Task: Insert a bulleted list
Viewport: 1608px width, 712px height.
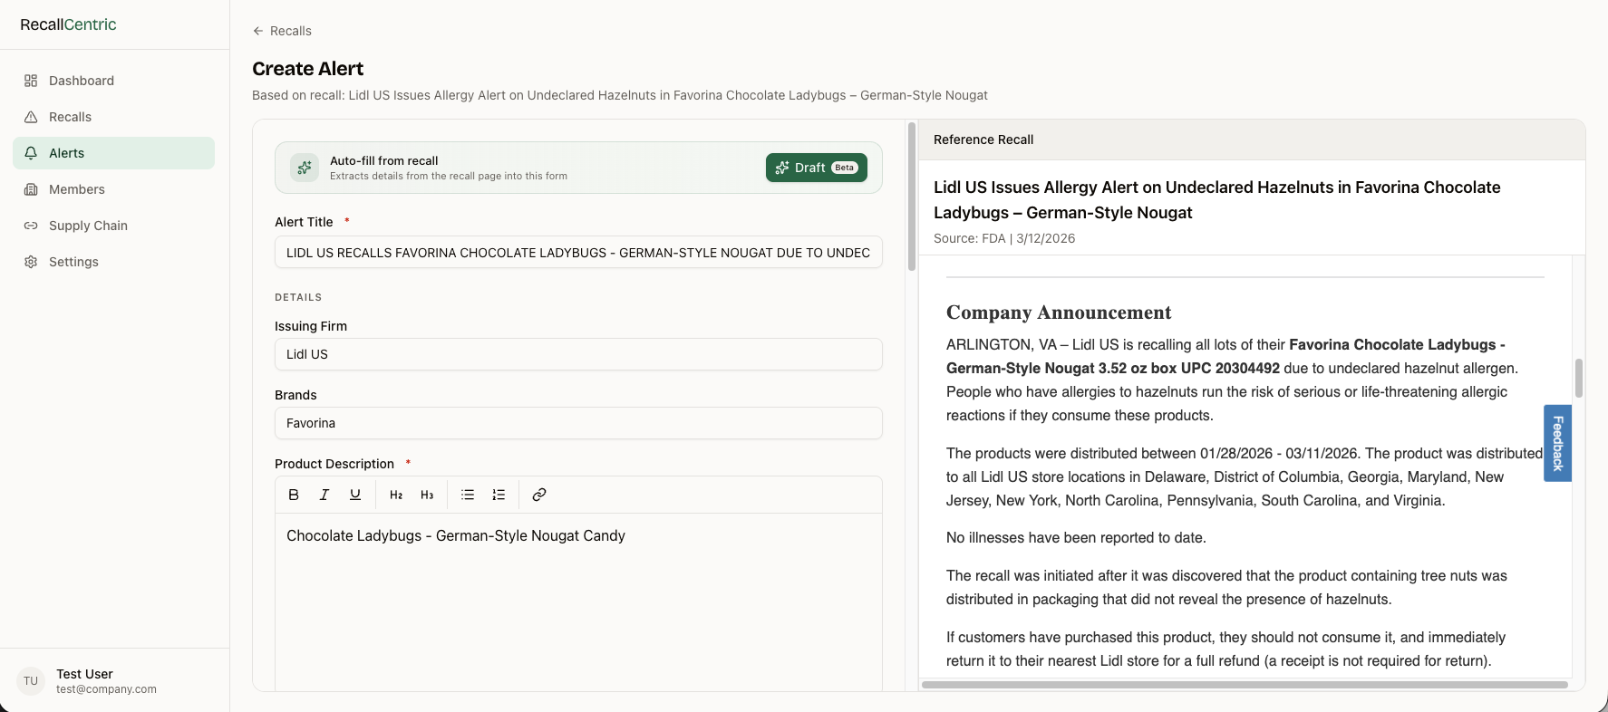Action: coord(468,495)
